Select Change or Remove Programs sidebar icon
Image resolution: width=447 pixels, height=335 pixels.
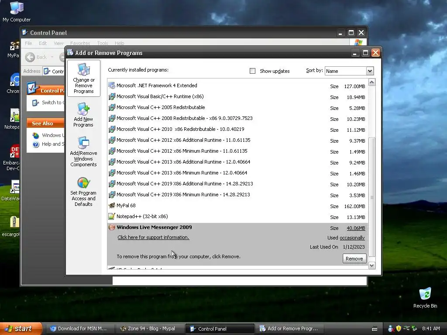[83, 79]
